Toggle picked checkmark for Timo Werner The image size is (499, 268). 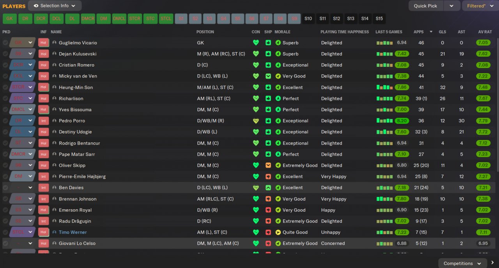[5, 232]
